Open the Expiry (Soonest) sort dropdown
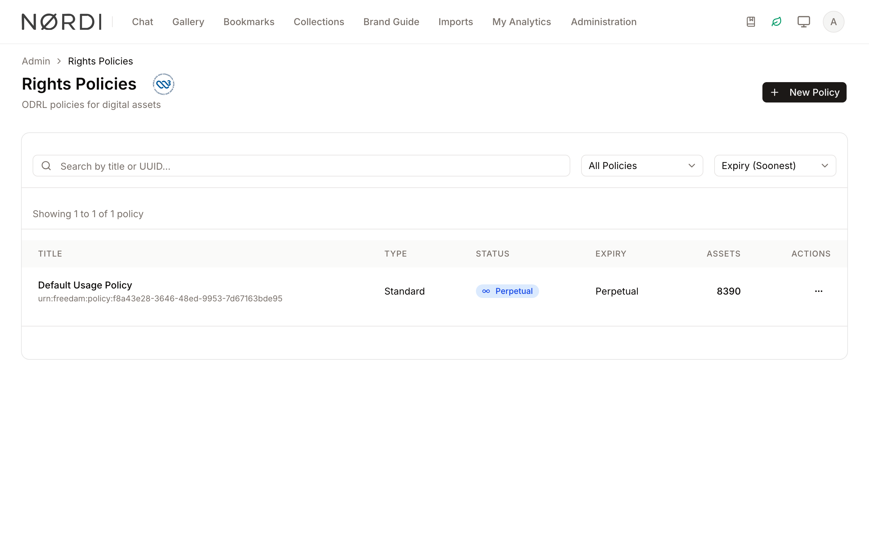Viewport: 869px width, 543px height. [775, 166]
